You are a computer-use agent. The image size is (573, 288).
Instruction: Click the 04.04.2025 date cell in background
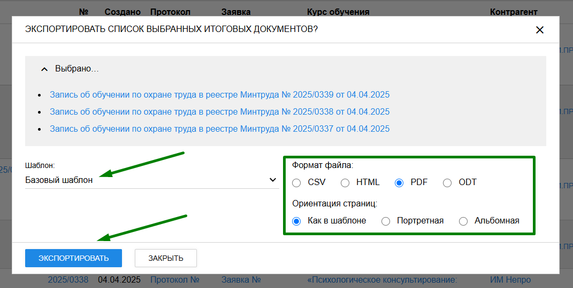click(x=119, y=280)
